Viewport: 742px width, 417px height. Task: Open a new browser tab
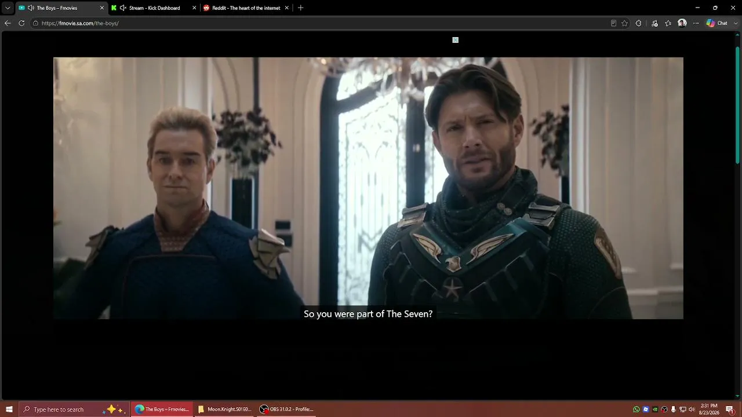pos(300,8)
